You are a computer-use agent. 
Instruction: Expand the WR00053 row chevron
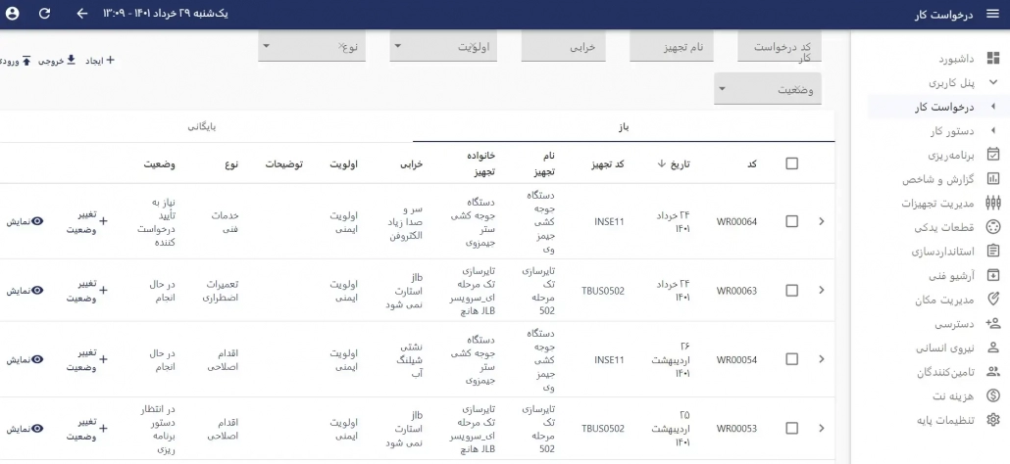point(822,428)
